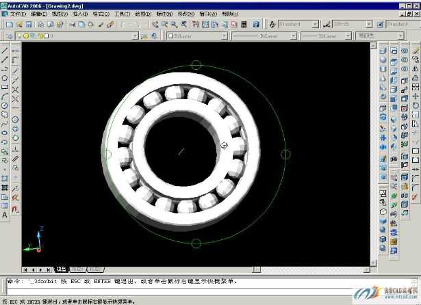Image resolution: width=421 pixels, height=305 pixels.
Task: Open the 文件(F) menu
Action: coord(17,14)
